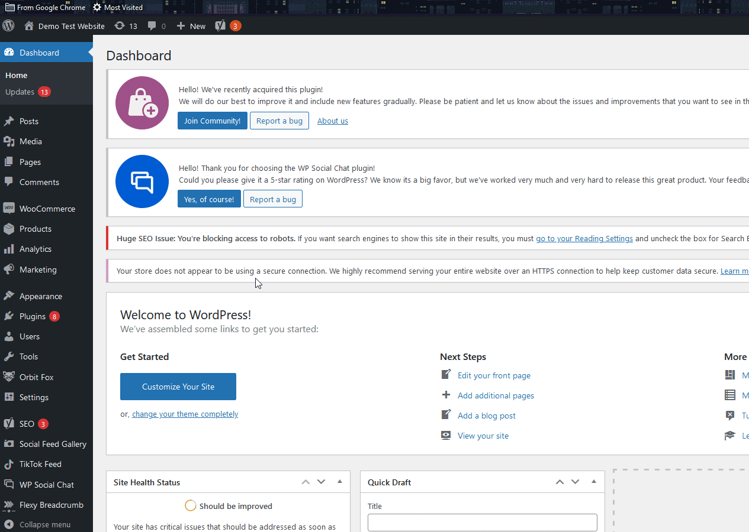
Task: Click the Yes, of course! button
Action: pos(209,199)
